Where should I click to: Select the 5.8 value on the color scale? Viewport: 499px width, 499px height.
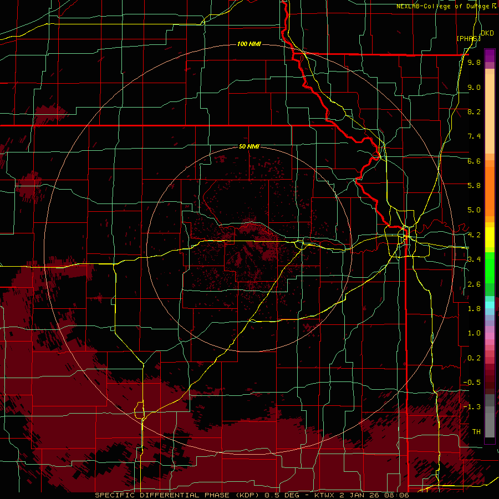click(x=474, y=186)
